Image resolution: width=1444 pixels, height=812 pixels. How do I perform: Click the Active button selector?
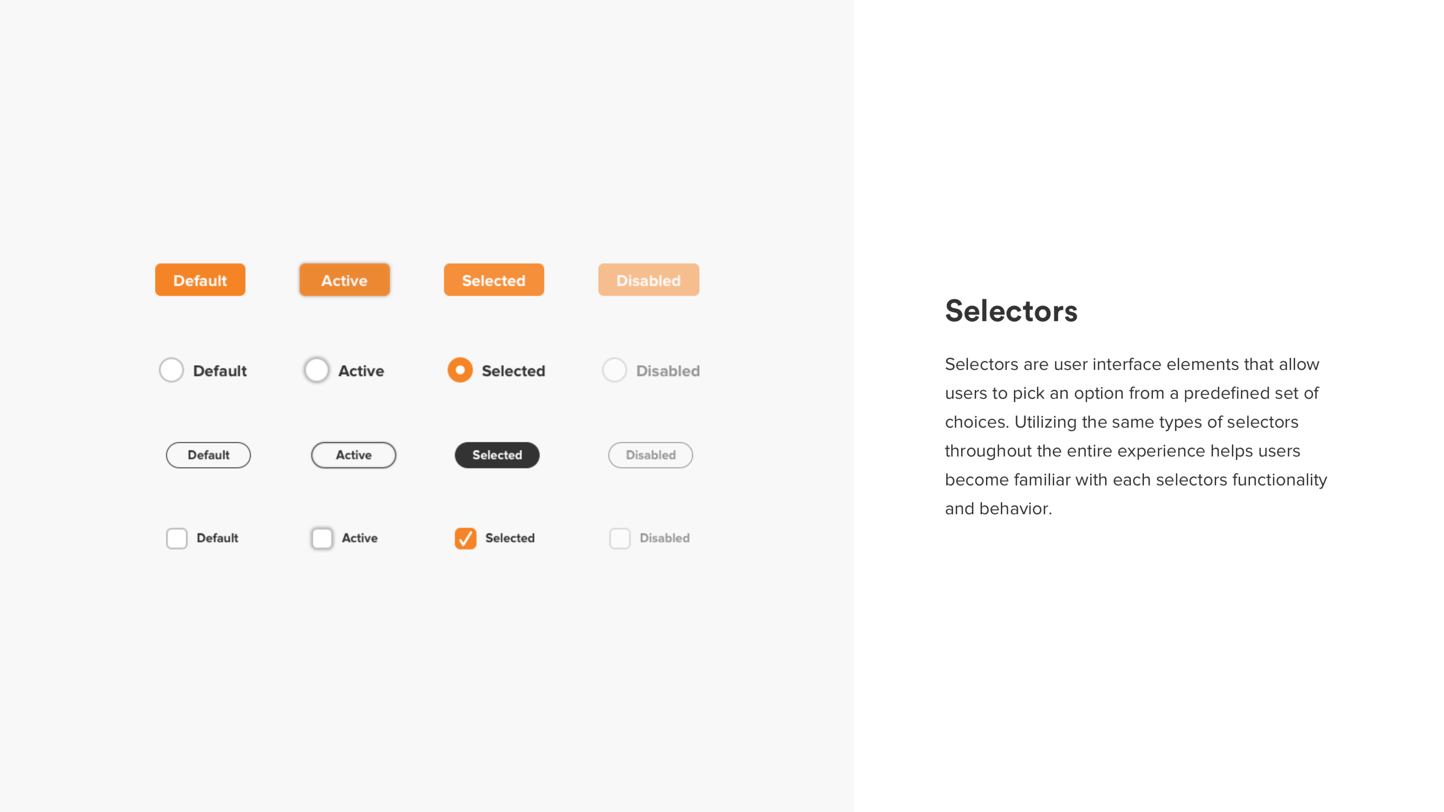(x=344, y=280)
